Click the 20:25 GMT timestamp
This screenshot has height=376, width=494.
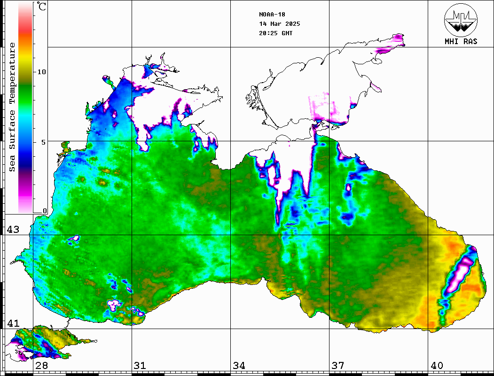(275, 33)
